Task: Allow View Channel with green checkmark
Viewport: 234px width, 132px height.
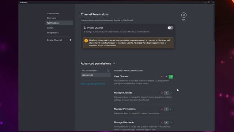Action: coord(171,77)
